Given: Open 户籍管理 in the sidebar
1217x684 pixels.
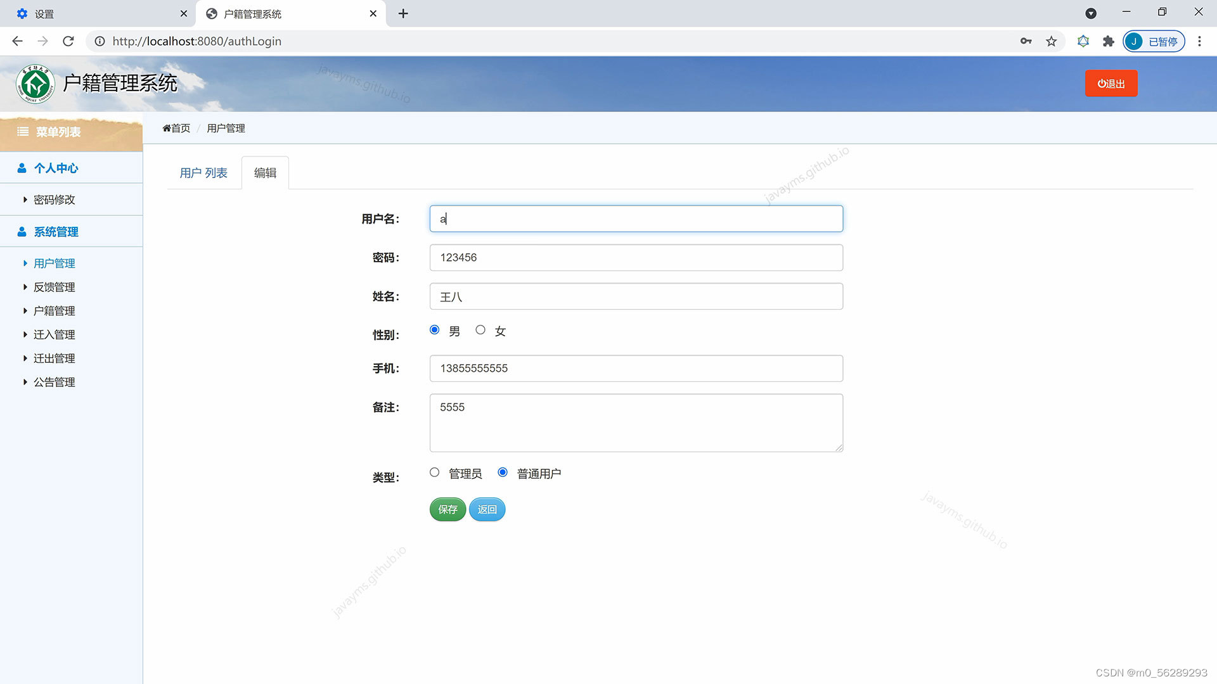Looking at the screenshot, I should click(x=54, y=311).
